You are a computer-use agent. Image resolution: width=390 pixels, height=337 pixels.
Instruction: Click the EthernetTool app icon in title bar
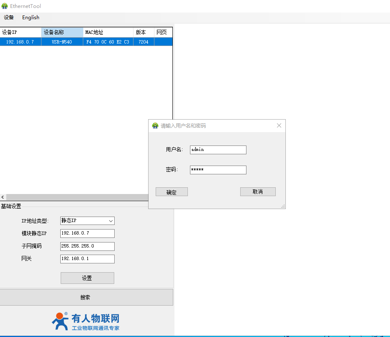point(5,6)
